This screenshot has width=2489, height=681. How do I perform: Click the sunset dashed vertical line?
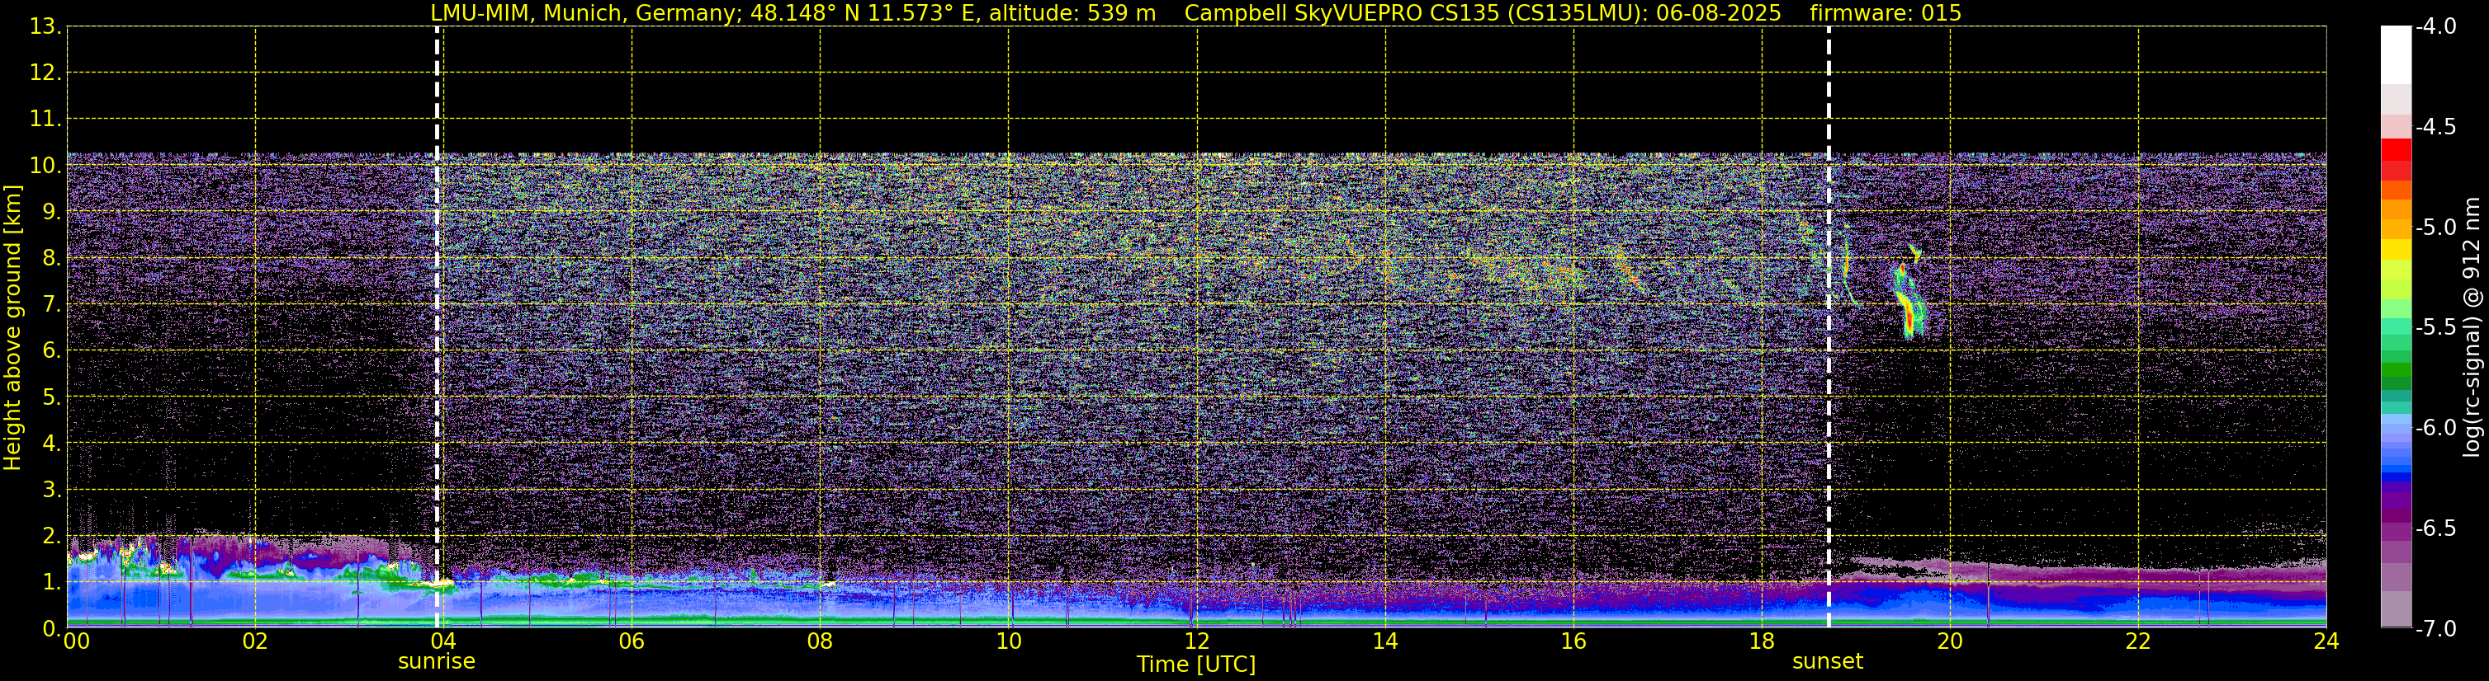(1828, 327)
